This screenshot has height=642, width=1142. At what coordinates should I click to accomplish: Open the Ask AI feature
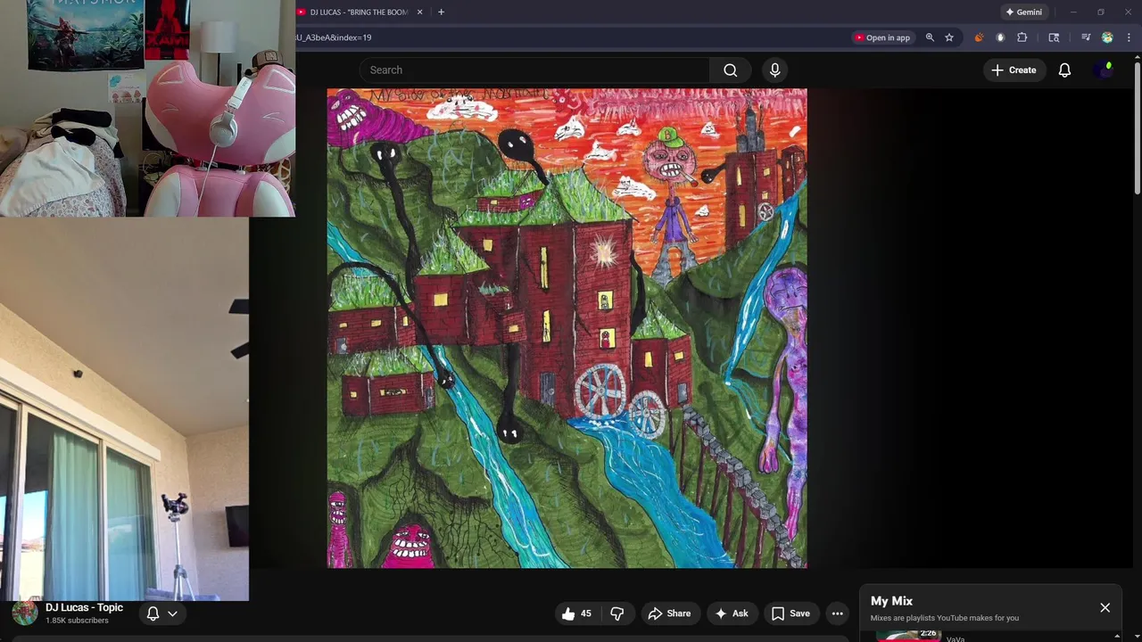(731, 613)
